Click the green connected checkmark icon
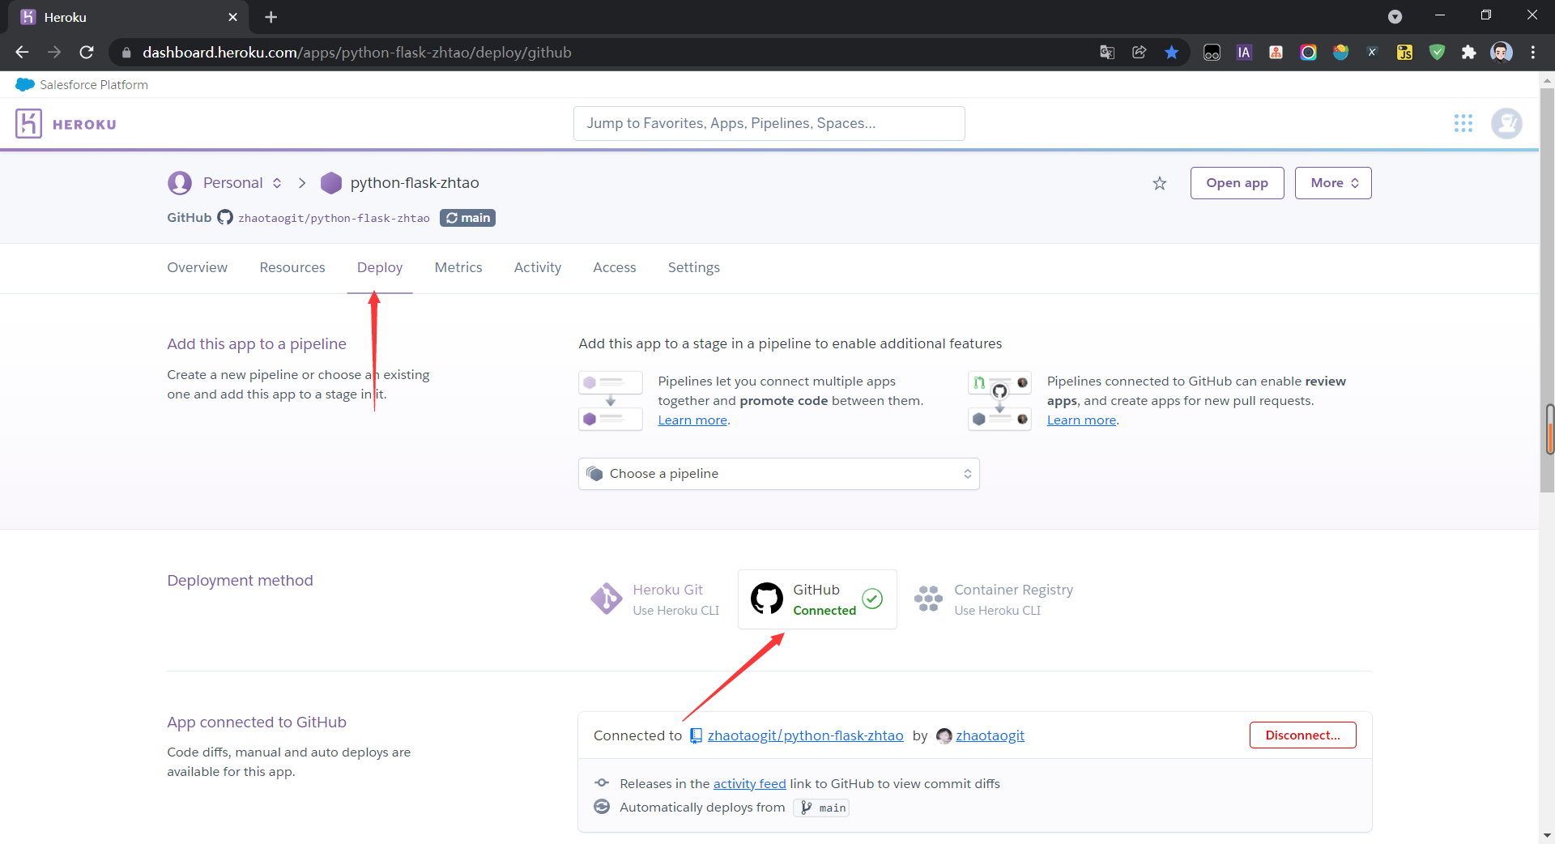1555x844 pixels. tap(872, 599)
